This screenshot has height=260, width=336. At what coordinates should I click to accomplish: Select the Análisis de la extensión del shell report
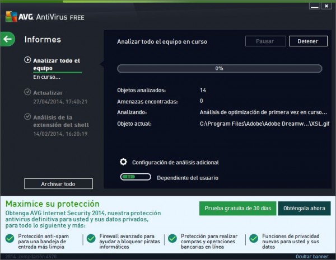click(61, 121)
